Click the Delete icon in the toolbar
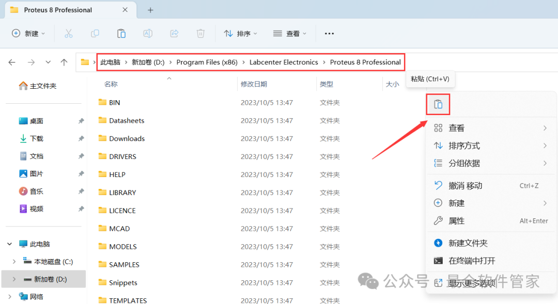 coord(200,33)
